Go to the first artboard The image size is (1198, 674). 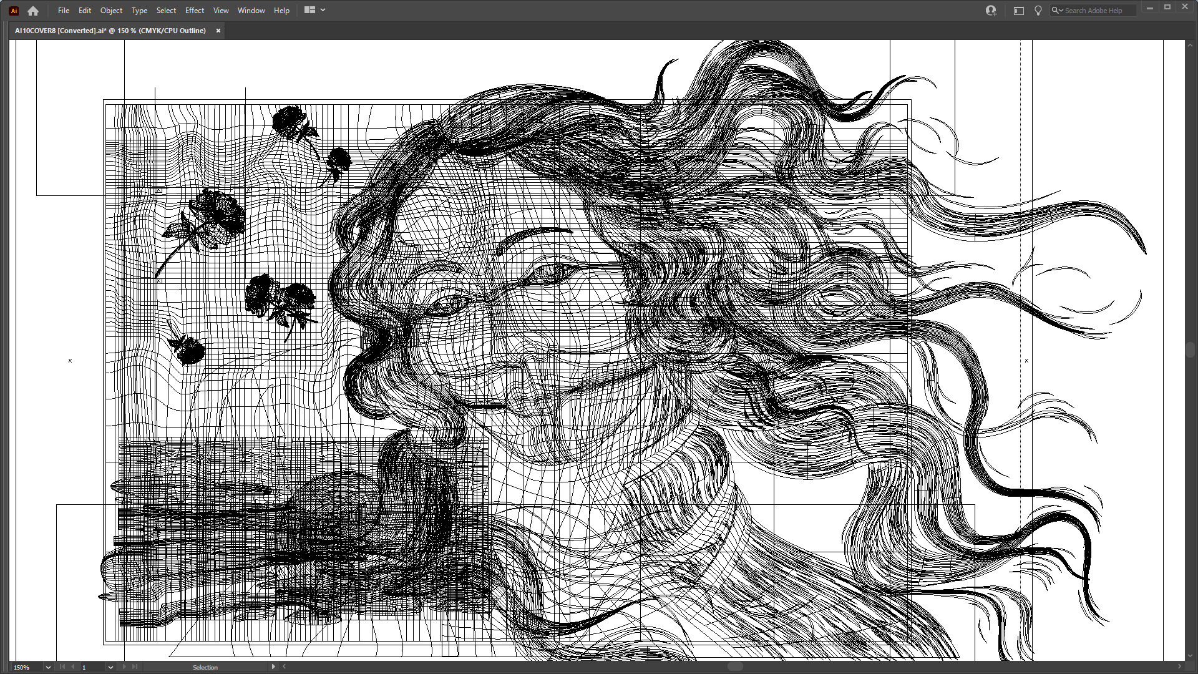pyautogui.click(x=62, y=667)
